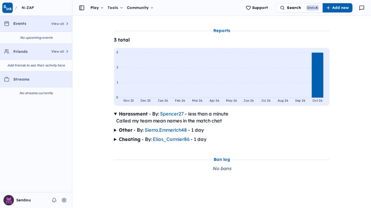The height and width of the screenshot is (208, 371).
Task: Click the 'No upcoming events' text
Action: coord(37,37)
